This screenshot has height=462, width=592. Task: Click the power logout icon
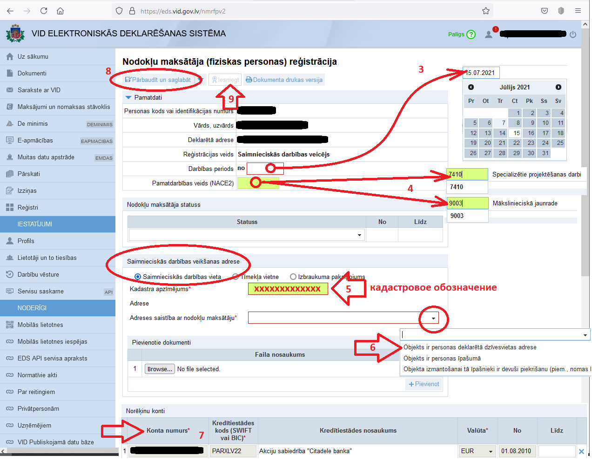tap(573, 34)
